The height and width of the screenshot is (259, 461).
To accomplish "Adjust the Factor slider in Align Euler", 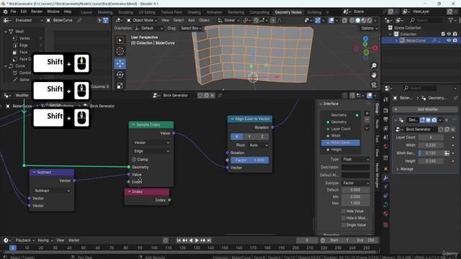I will [x=250, y=160].
